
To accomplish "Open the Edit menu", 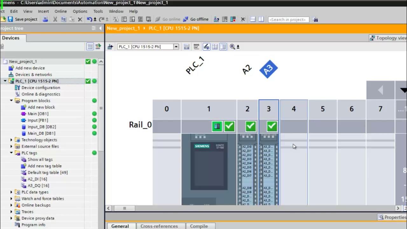I will (14, 11).
